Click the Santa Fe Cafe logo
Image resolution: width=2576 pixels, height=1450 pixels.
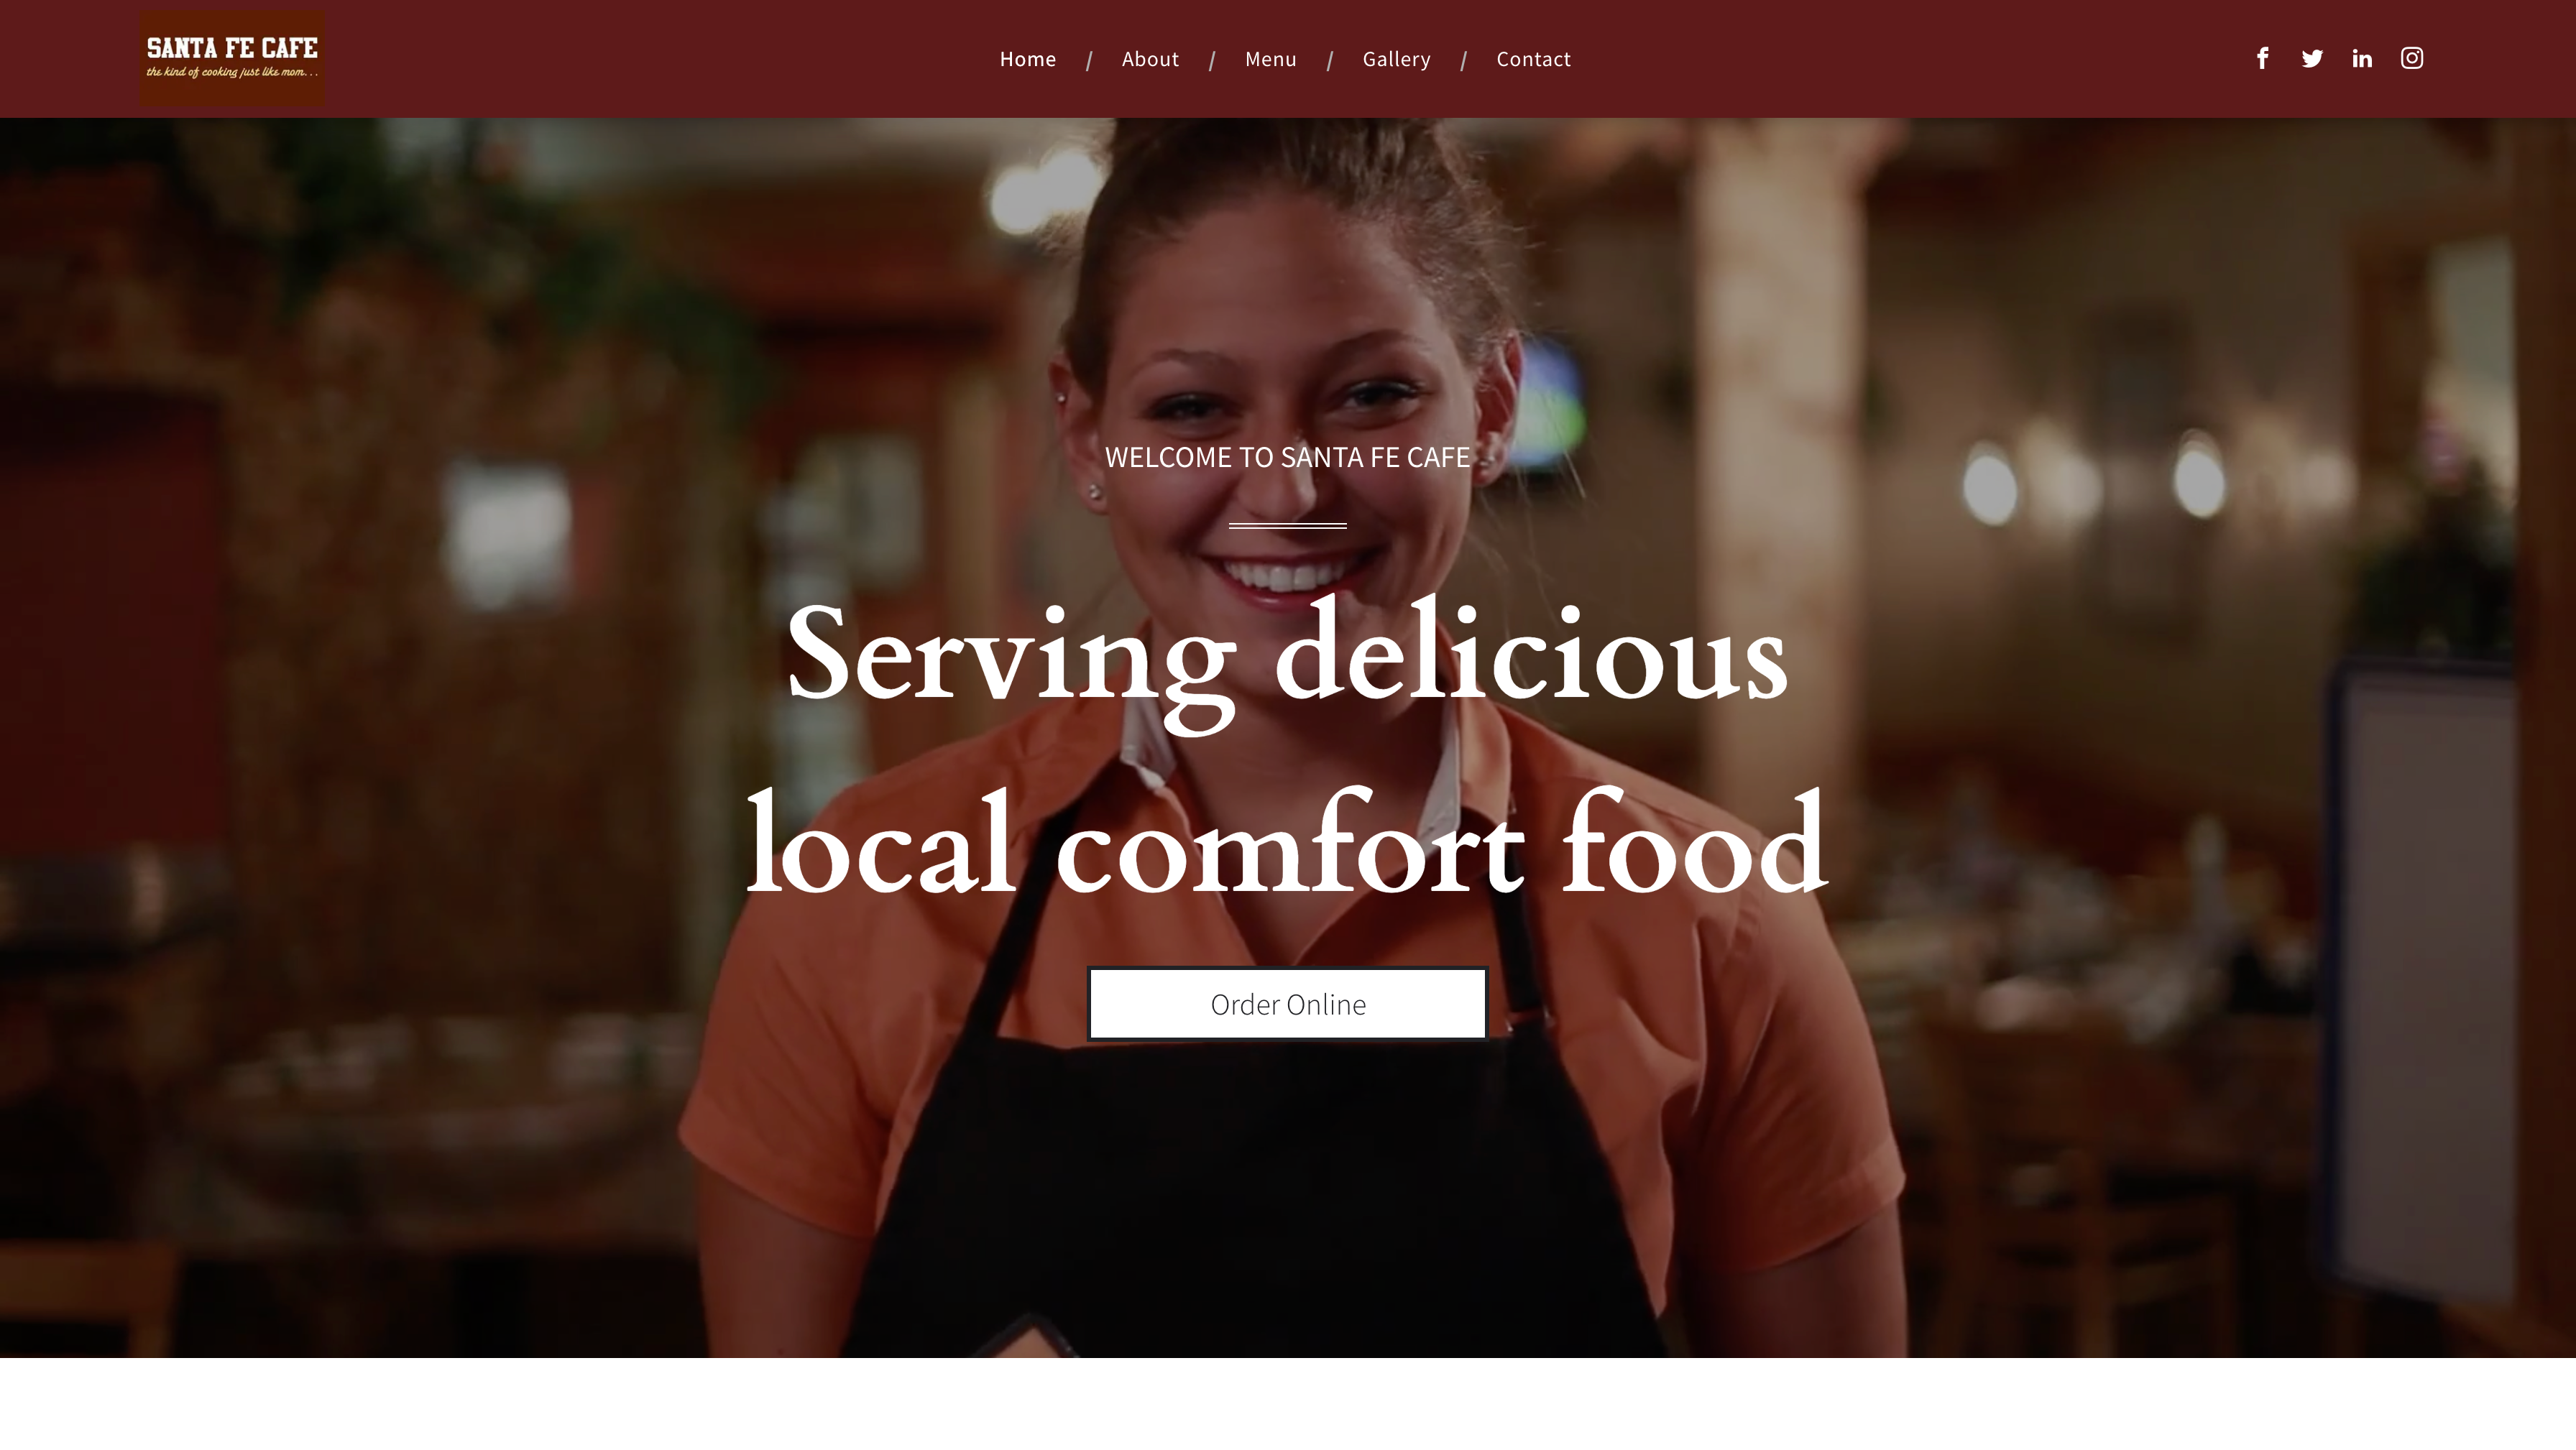point(232,58)
